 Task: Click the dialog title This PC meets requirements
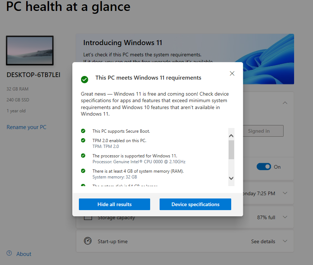coord(148,78)
